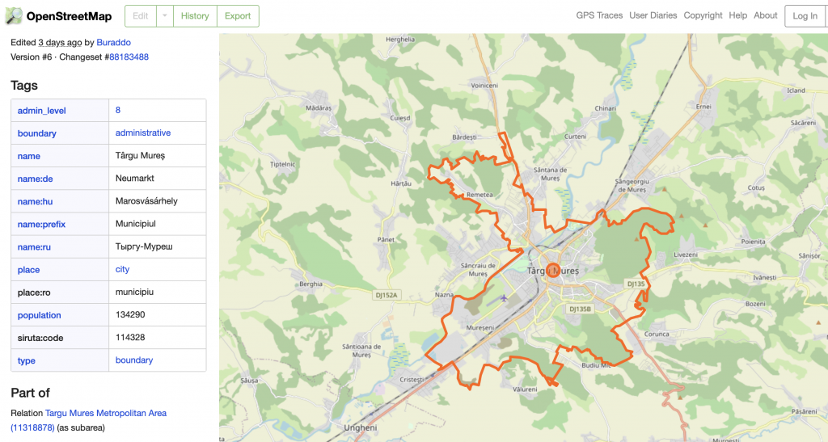
Task: Click siruta:code value 114328
Action: [x=130, y=337]
